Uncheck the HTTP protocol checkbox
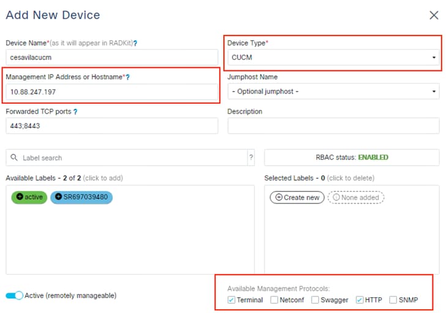 (x=360, y=300)
